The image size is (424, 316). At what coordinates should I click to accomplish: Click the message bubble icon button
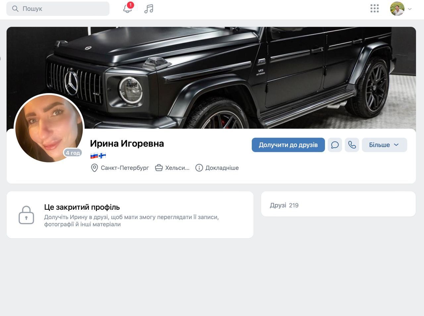pyautogui.click(x=335, y=145)
